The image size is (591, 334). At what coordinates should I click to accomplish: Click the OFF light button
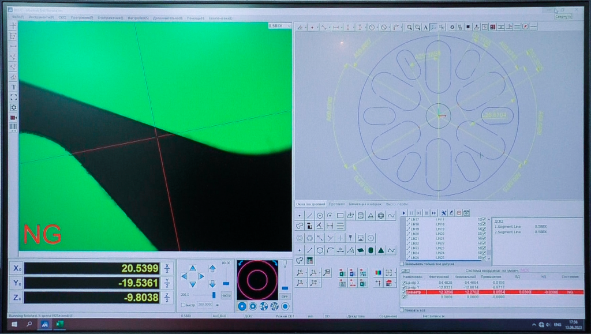[x=285, y=297]
